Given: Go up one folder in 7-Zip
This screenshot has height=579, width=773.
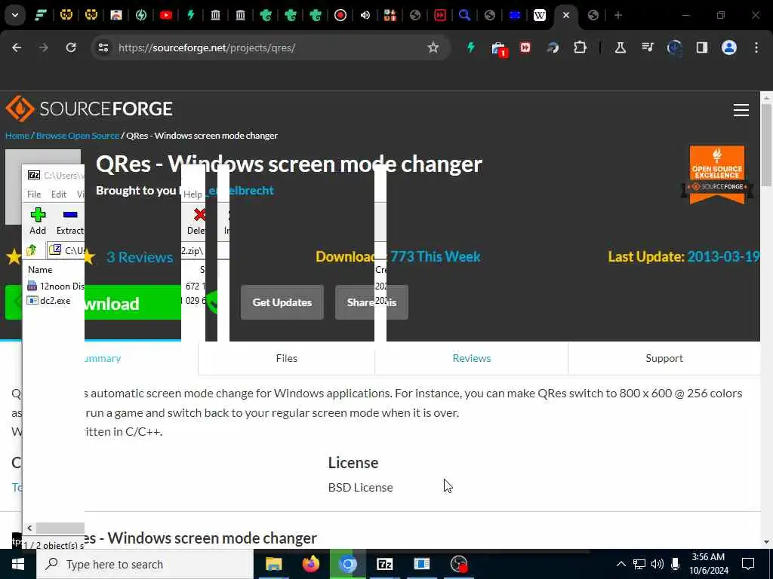Looking at the screenshot, I should coord(32,250).
